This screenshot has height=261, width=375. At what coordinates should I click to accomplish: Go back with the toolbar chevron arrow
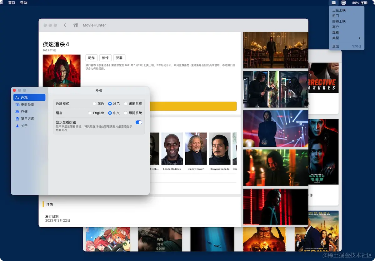click(65, 25)
